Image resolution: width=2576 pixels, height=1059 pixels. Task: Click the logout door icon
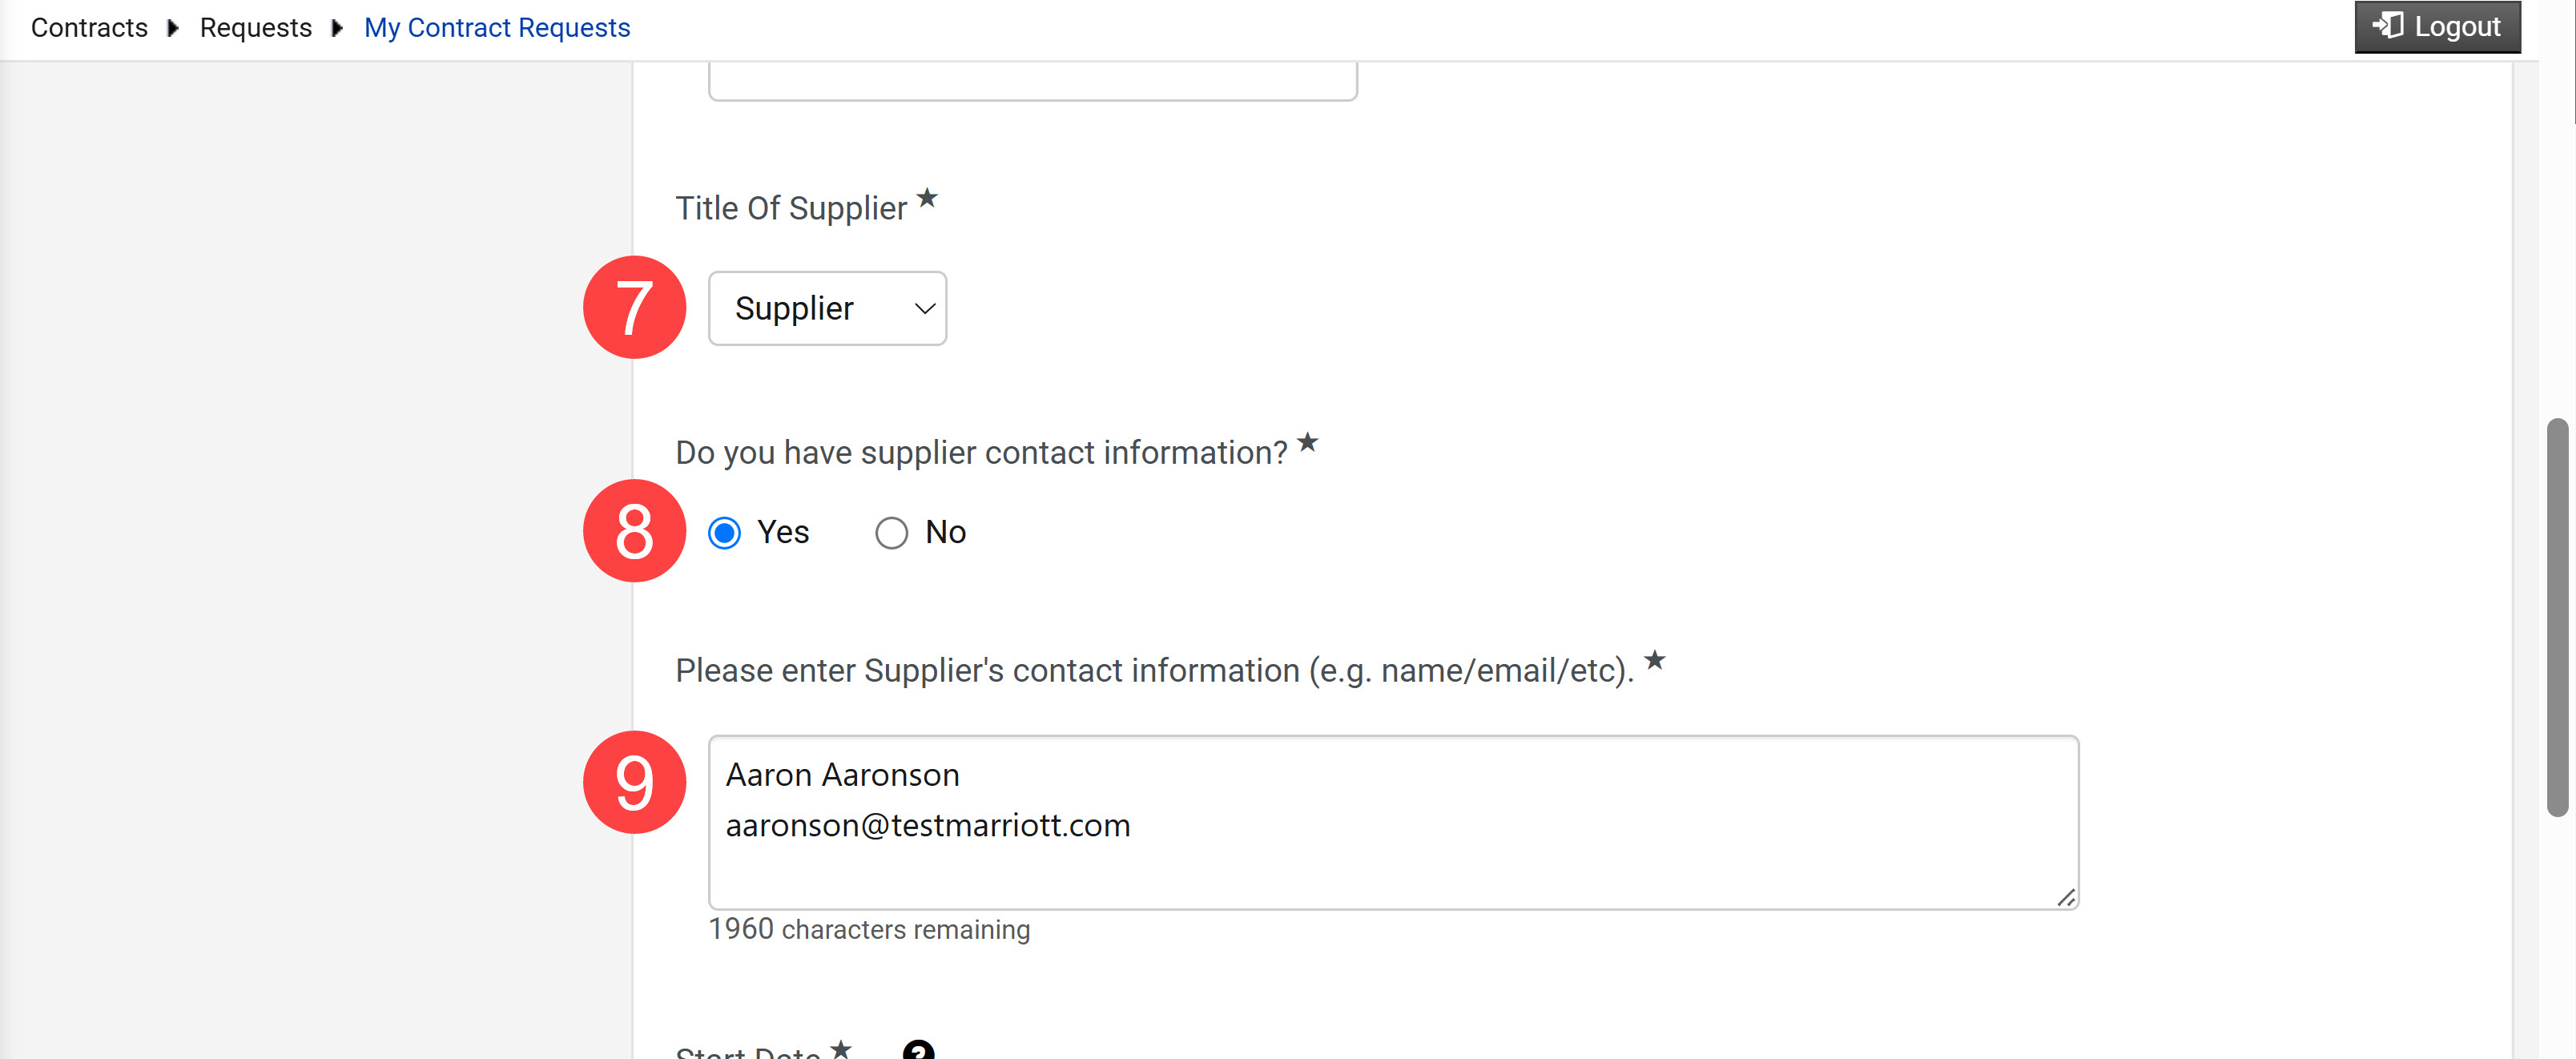point(2387,25)
